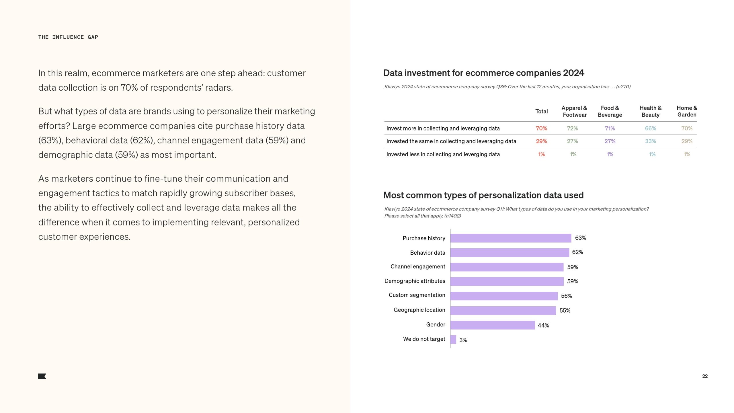The height and width of the screenshot is (413, 734).
Task: Click the Custom segmentation bar
Action: pyautogui.click(x=504, y=296)
